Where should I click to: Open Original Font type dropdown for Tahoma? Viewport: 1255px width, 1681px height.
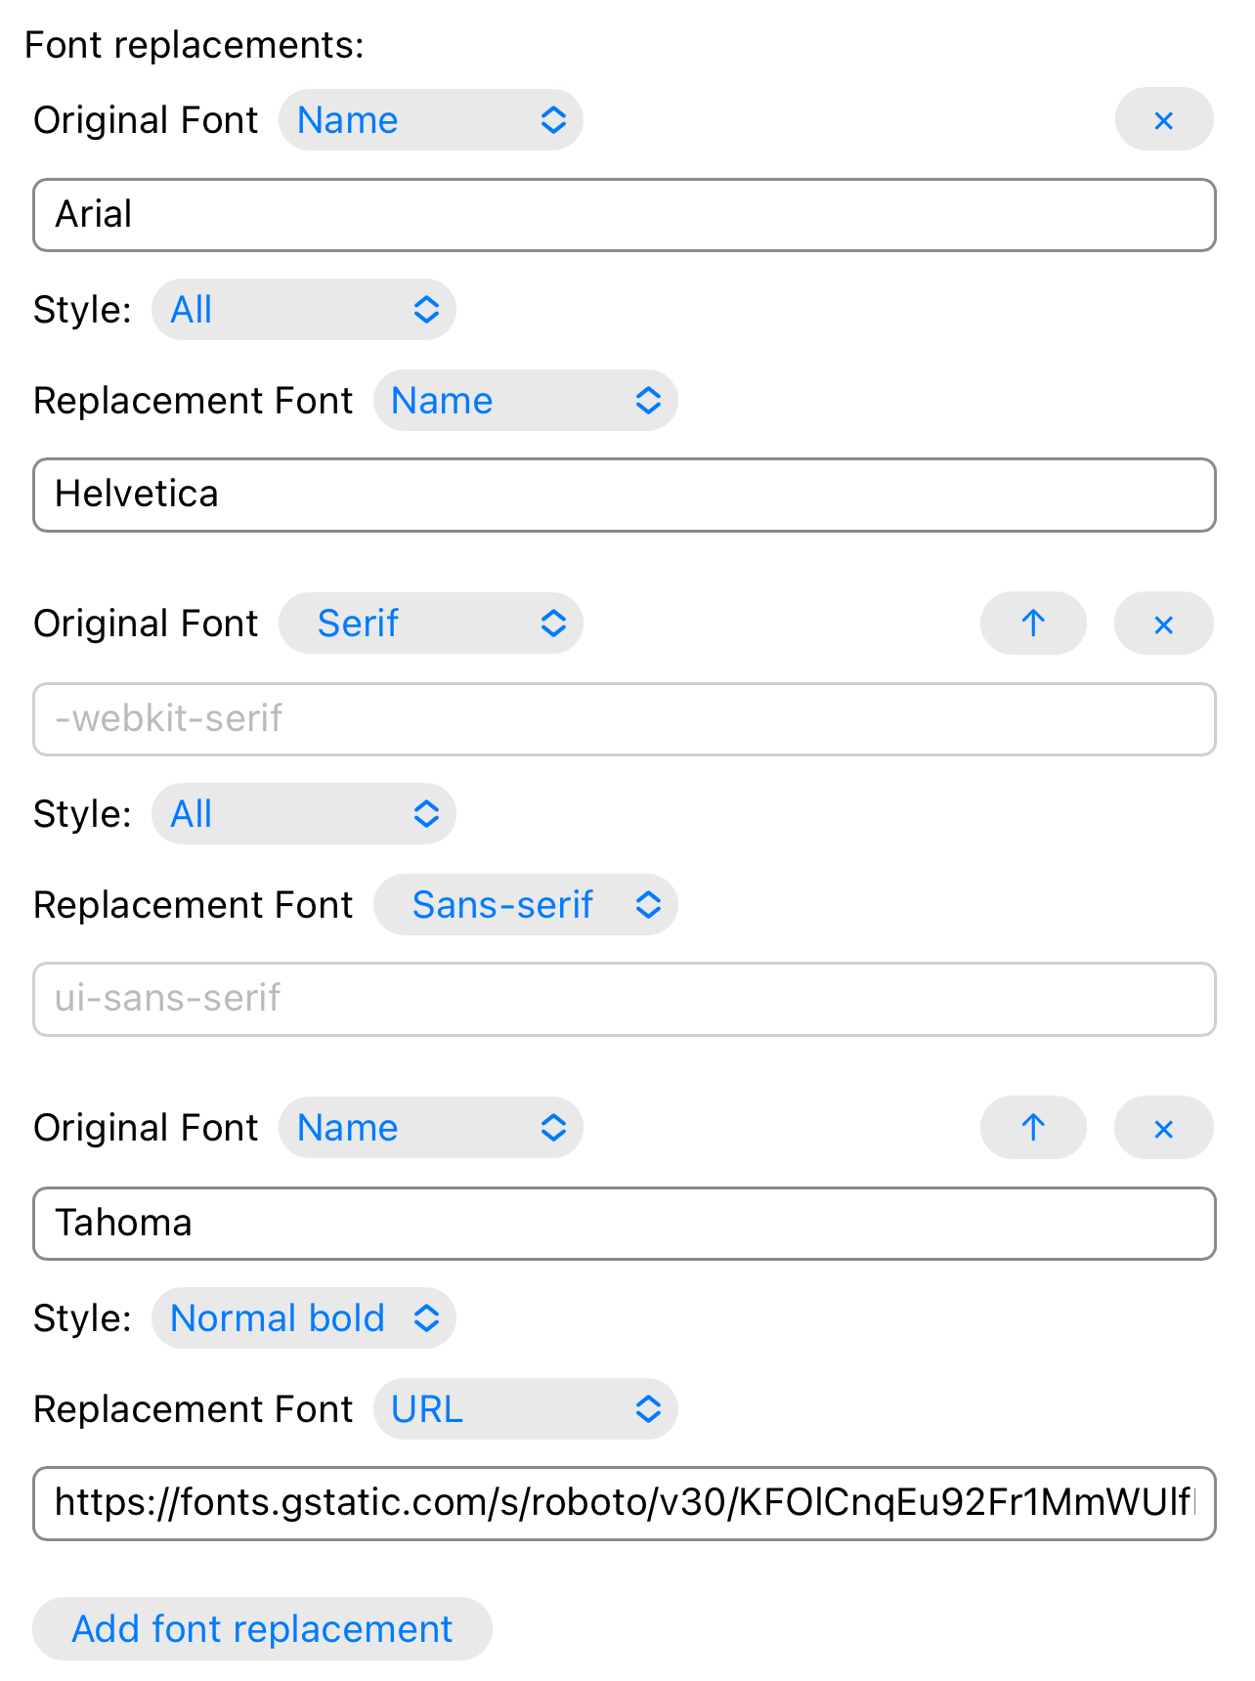tap(431, 1128)
